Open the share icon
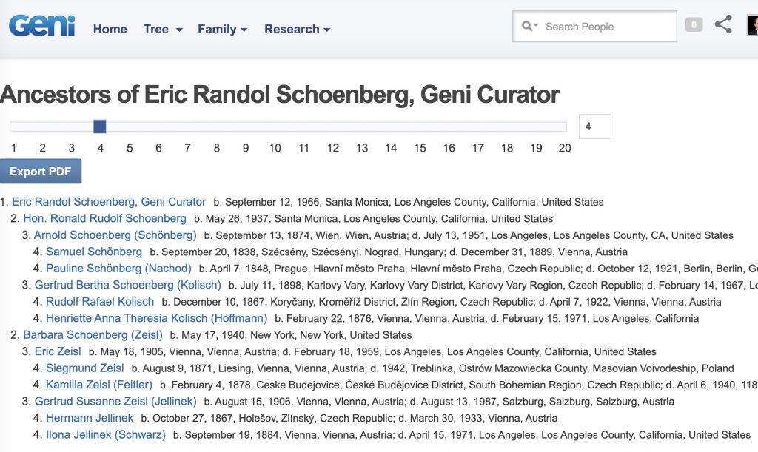The height and width of the screenshot is (452, 758). point(723,24)
